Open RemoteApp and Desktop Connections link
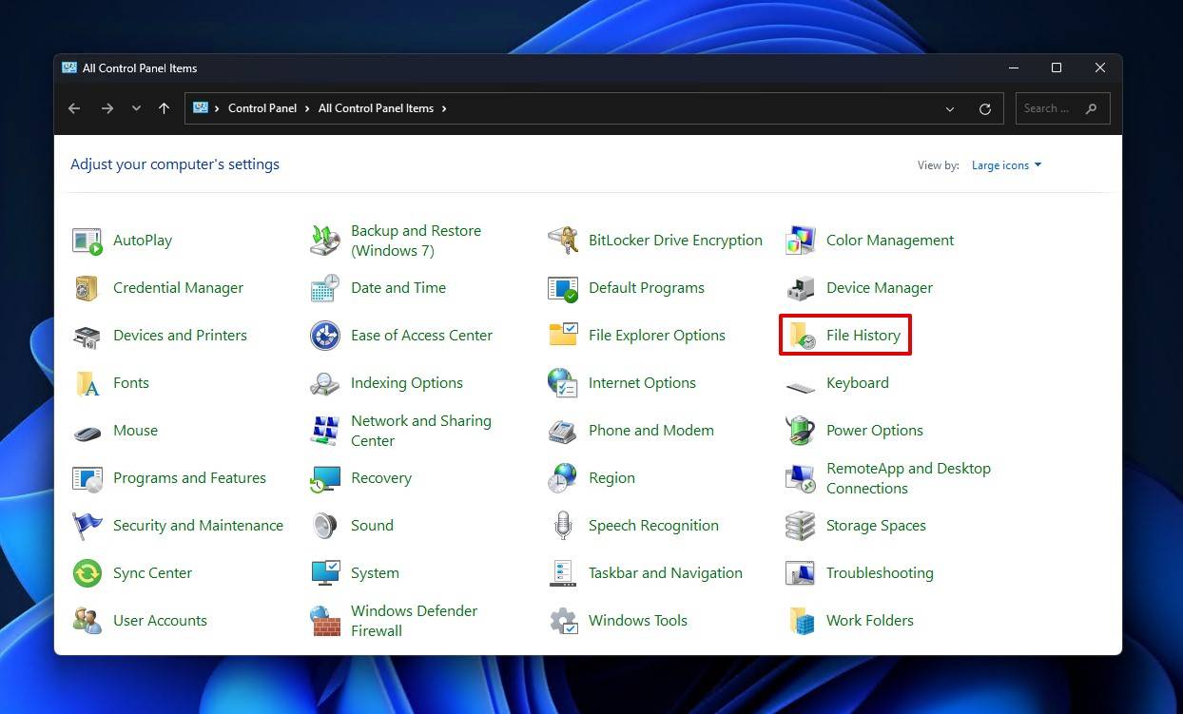 pos(908,478)
